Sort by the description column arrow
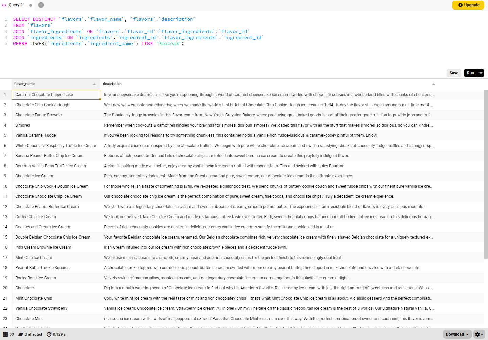Viewport: 488px width, 340px height. coord(433,84)
